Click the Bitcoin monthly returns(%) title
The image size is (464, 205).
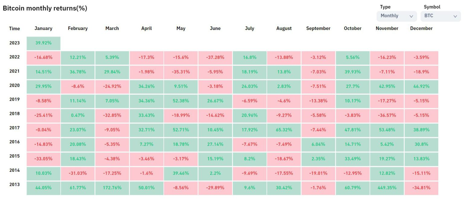[x=45, y=8]
